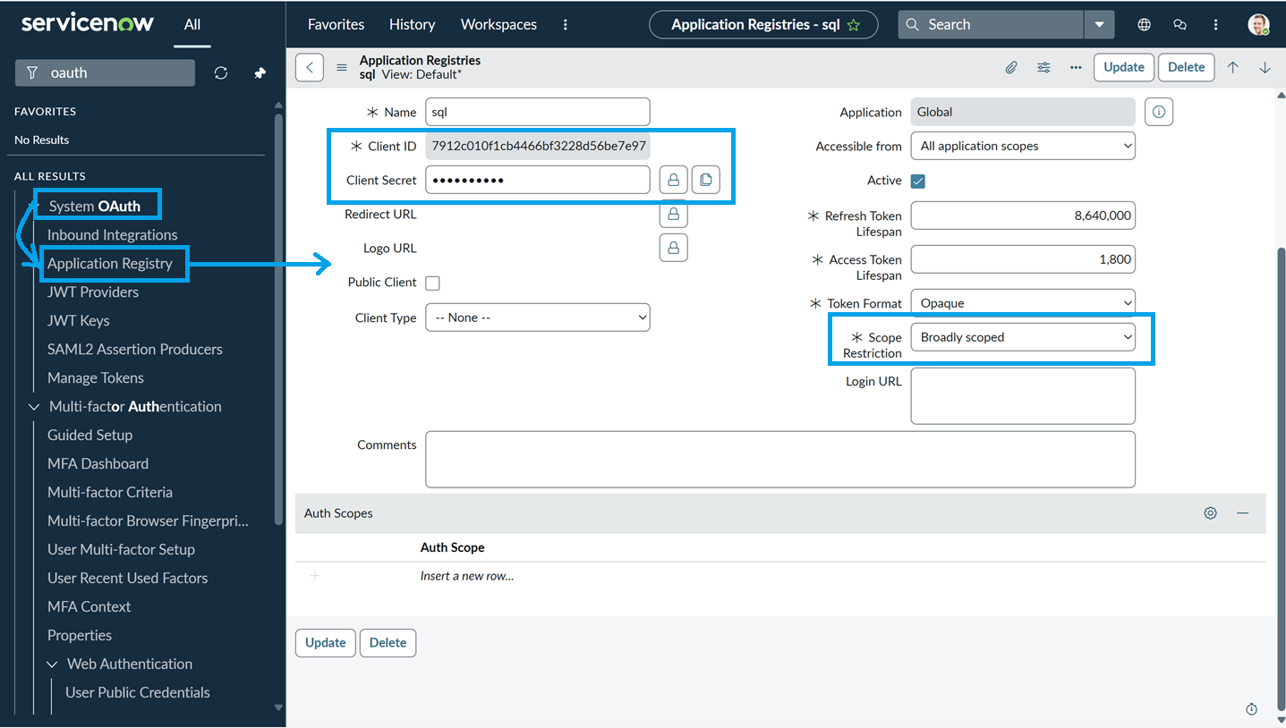
Task: Open the Workspaces menu
Action: (498, 25)
